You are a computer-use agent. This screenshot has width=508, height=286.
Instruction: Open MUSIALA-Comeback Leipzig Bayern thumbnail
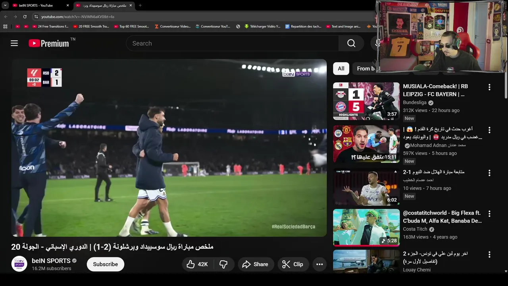click(366, 101)
